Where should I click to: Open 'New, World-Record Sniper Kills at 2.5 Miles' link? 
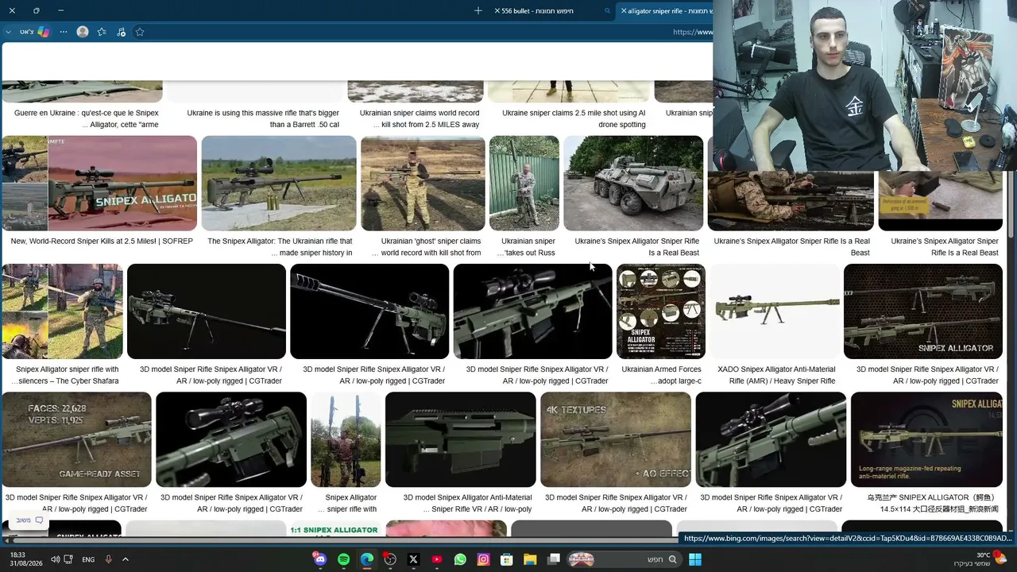pyautogui.click(x=102, y=241)
